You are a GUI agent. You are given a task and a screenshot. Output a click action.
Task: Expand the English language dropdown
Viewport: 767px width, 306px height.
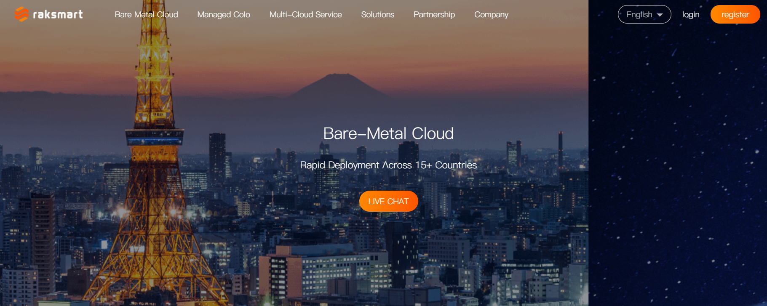644,14
